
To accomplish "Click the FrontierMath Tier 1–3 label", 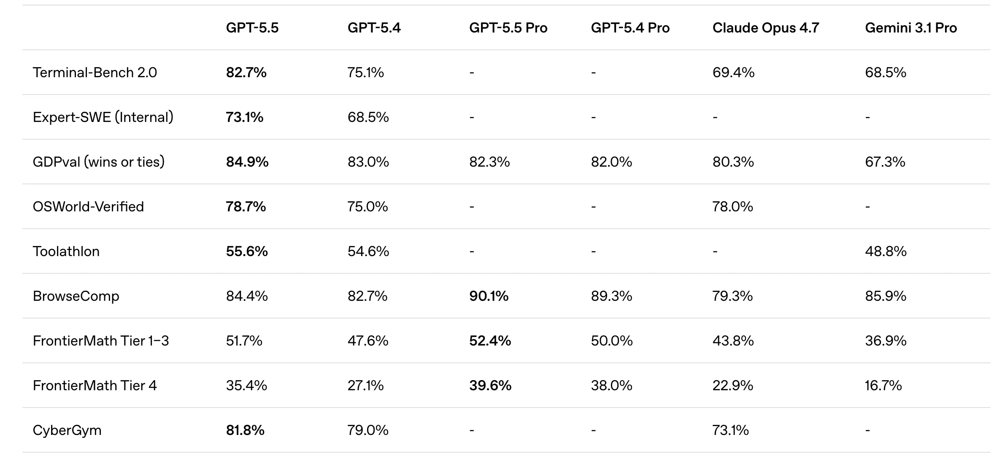I will tap(100, 341).
